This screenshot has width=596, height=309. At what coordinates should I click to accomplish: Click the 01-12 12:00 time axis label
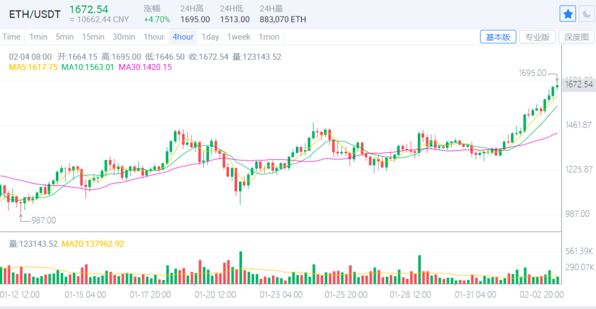[20, 295]
